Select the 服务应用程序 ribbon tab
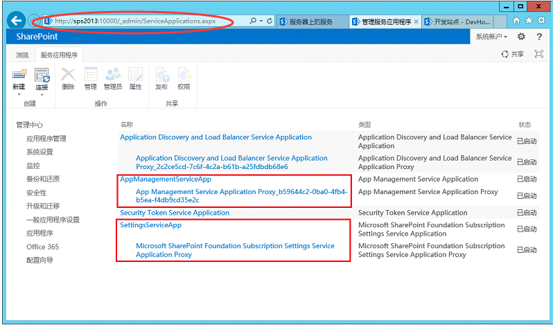This screenshot has height=325, width=553. 60,55
